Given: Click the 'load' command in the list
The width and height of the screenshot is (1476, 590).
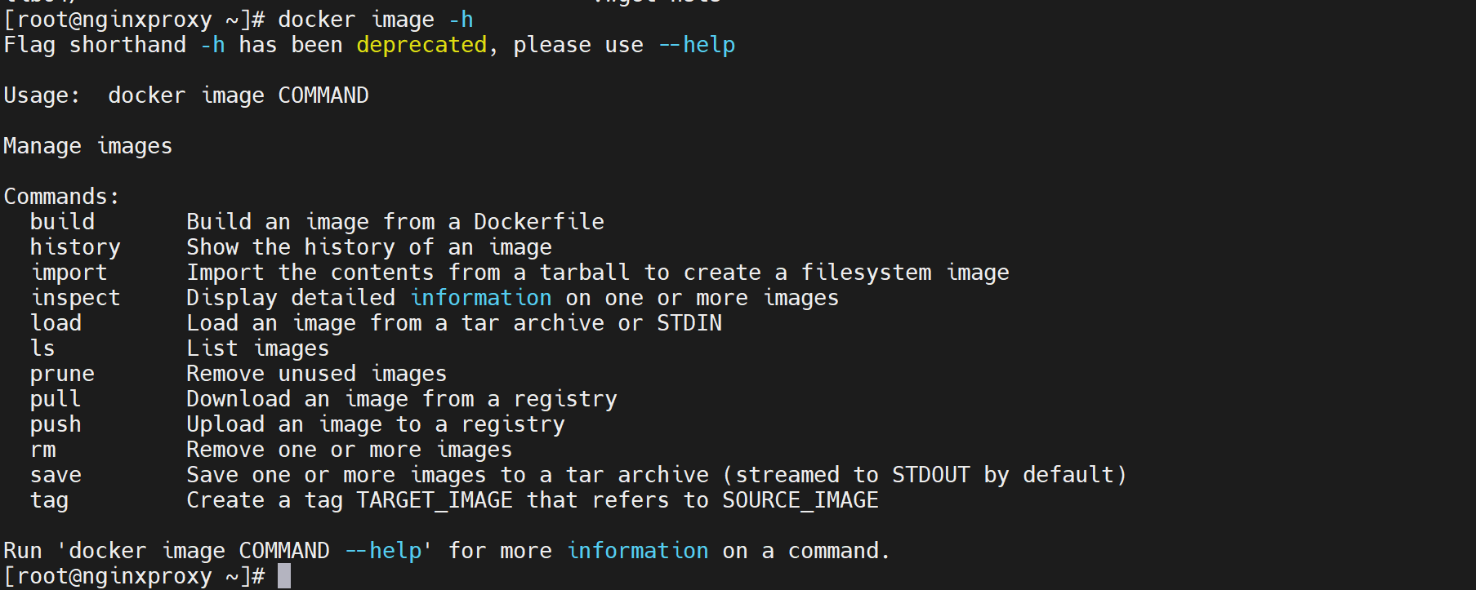Looking at the screenshot, I should point(56,323).
